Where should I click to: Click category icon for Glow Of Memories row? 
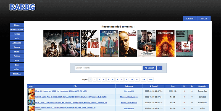[31, 91]
